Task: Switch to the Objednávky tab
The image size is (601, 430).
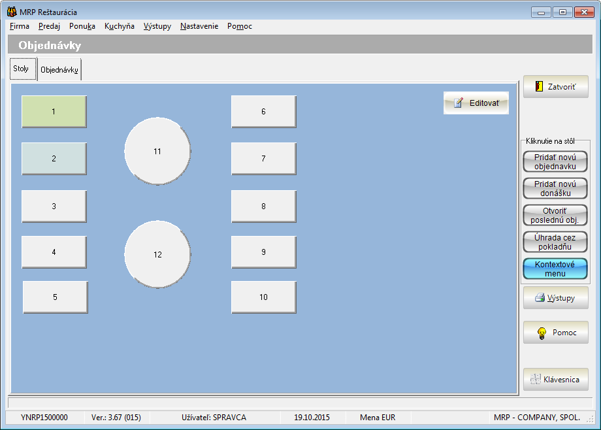Action: 59,69
